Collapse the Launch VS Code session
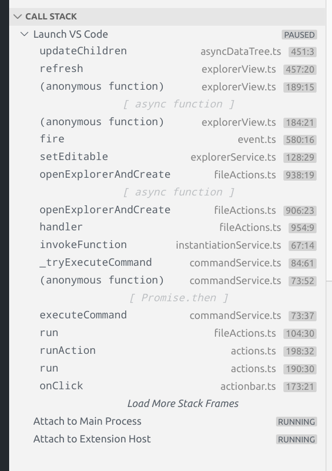 [x=24, y=34]
